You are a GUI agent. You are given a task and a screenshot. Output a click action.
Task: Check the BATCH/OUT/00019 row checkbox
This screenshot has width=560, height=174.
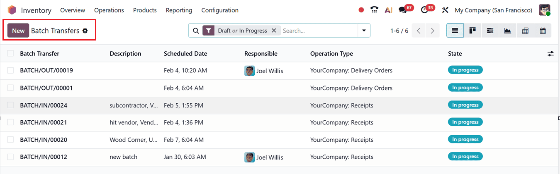tap(10, 70)
